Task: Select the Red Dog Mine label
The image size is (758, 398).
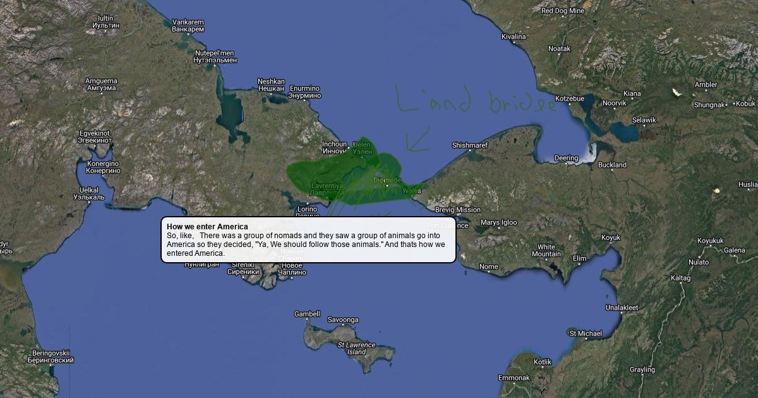Action: pyautogui.click(x=563, y=11)
